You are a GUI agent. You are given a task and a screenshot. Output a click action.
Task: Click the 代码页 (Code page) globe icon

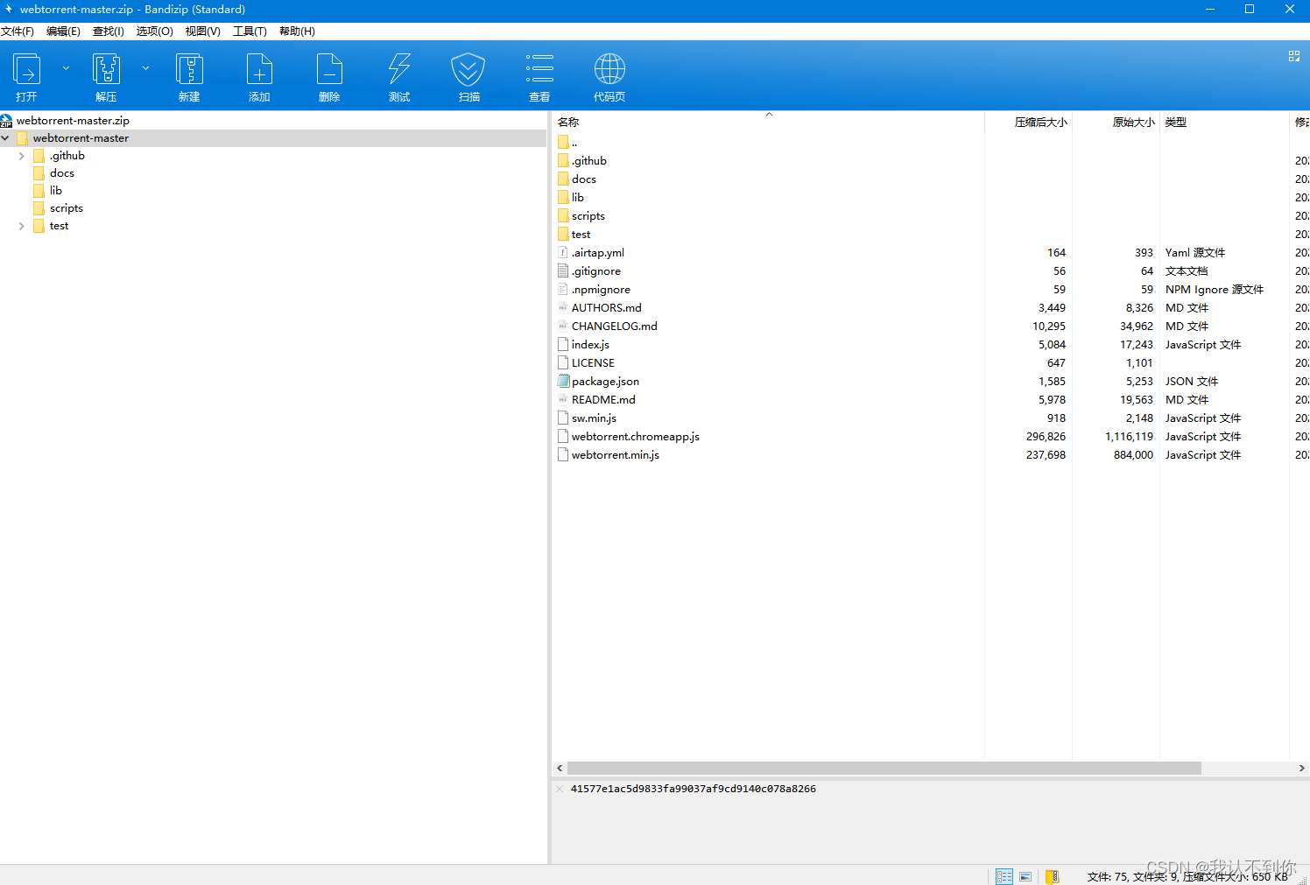point(609,70)
